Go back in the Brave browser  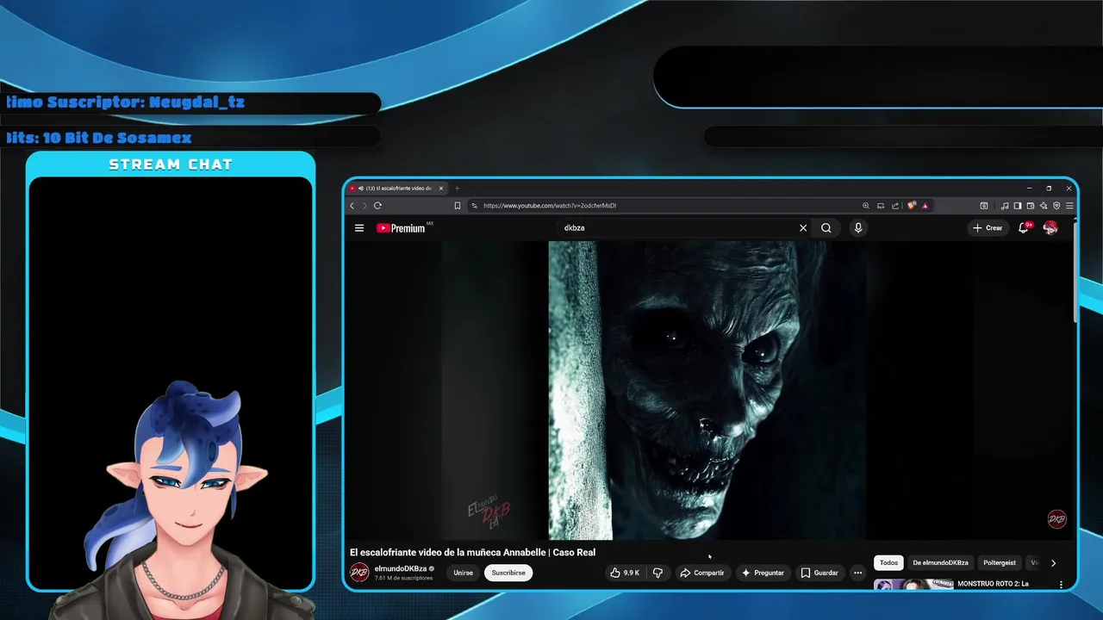(x=352, y=206)
